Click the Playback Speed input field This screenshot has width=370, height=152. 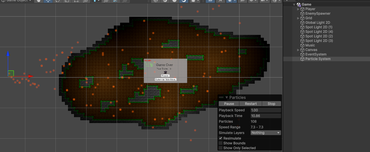[266, 110]
